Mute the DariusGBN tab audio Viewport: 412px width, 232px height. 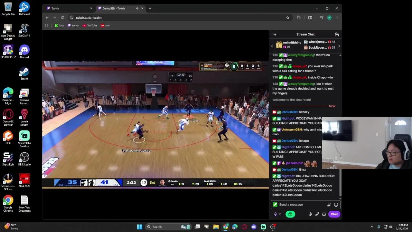click(x=137, y=8)
